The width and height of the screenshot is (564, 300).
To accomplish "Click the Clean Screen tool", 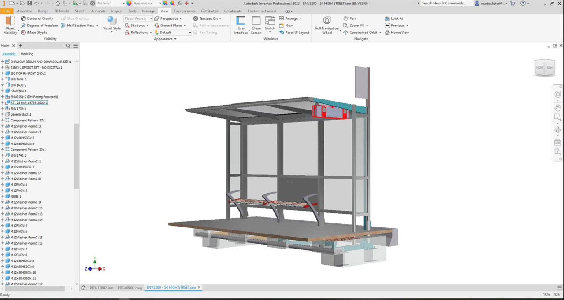I will coord(256,25).
